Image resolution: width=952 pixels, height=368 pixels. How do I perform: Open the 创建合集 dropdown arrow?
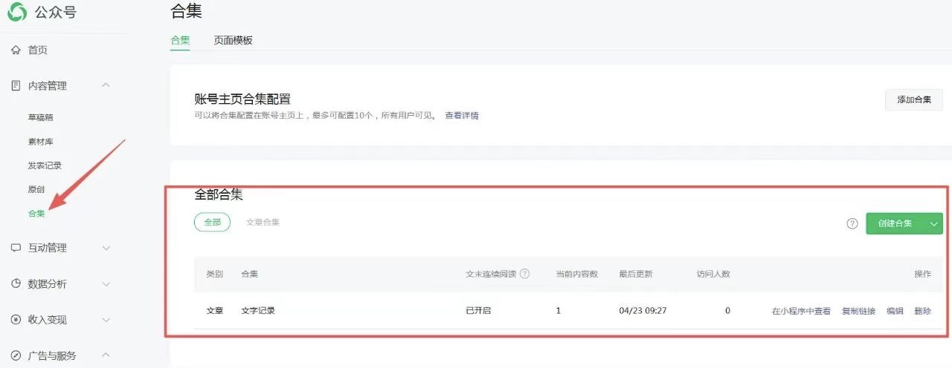tap(934, 223)
